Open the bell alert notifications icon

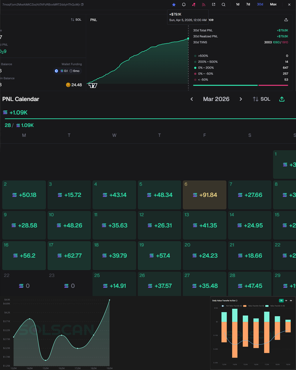[184, 5]
